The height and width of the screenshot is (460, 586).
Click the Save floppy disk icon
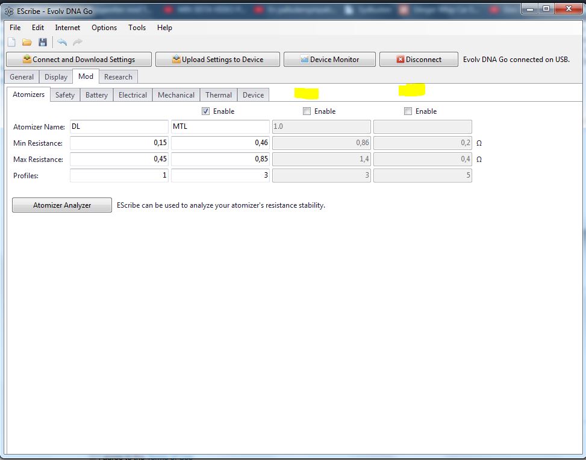click(x=43, y=42)
